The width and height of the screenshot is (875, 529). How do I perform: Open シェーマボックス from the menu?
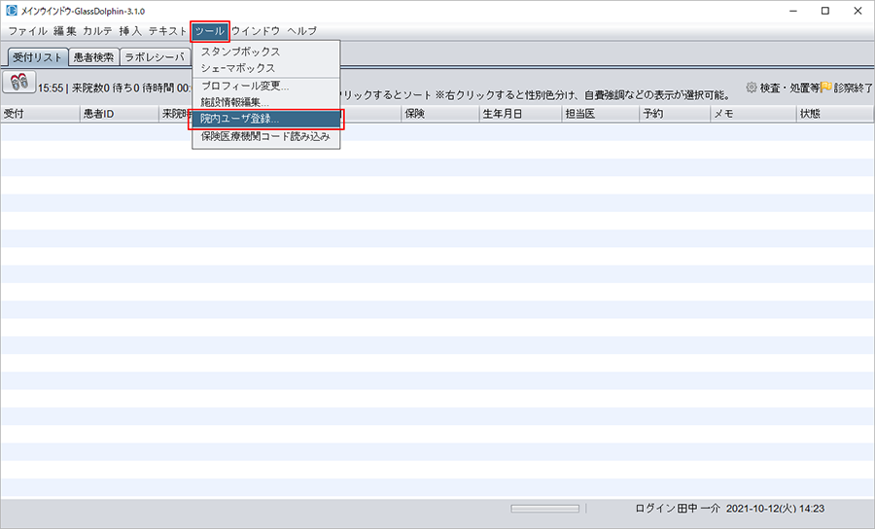click(238, 68)
